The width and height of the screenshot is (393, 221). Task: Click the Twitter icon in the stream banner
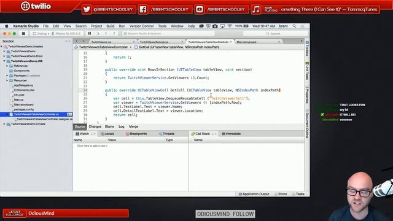(x=87, y=10)
